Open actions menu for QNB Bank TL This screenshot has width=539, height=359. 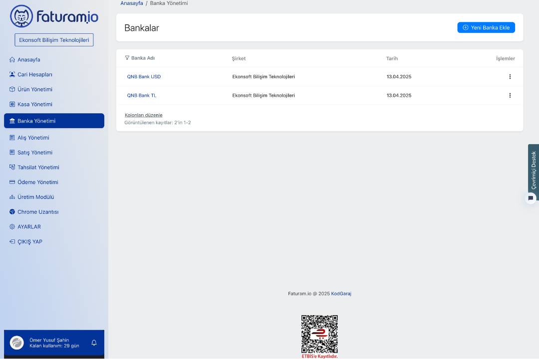[510, 96]
